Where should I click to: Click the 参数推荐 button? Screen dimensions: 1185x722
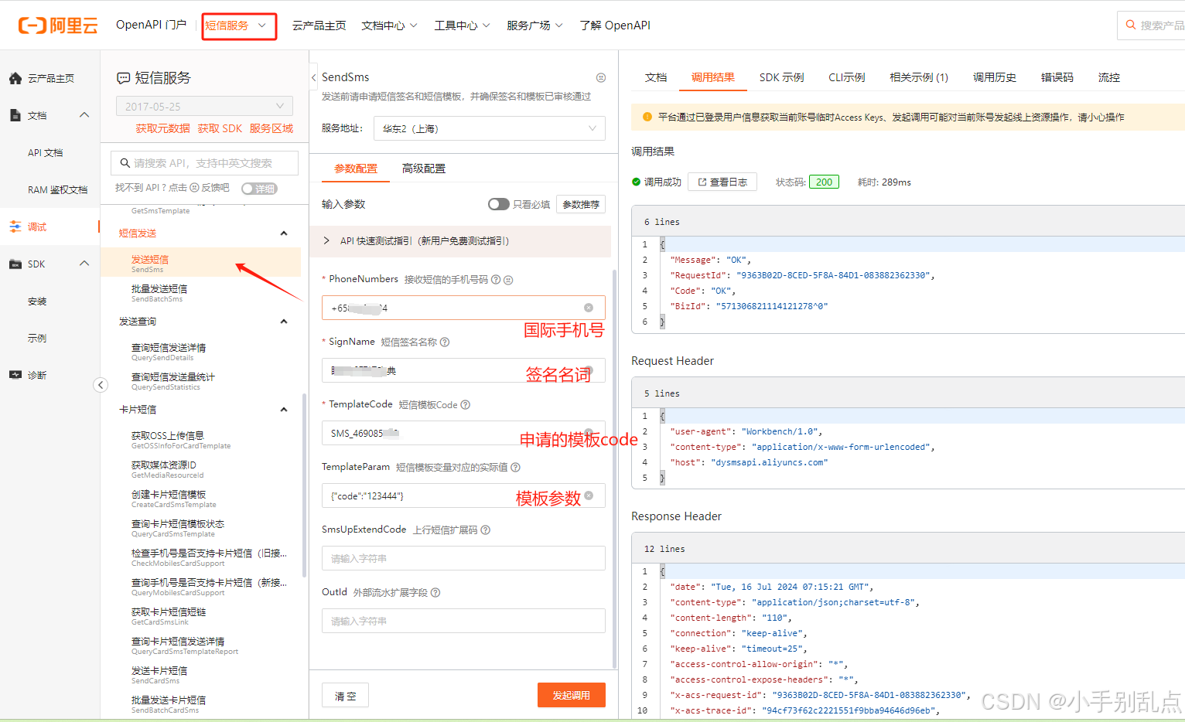coord(580,204)
